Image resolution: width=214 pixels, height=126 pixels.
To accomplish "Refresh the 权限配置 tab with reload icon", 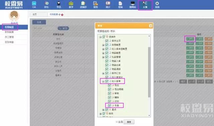I will click(60, 14).
